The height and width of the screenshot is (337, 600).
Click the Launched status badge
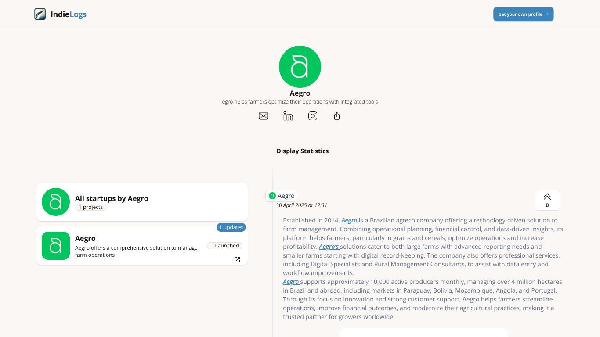[225, 246]
